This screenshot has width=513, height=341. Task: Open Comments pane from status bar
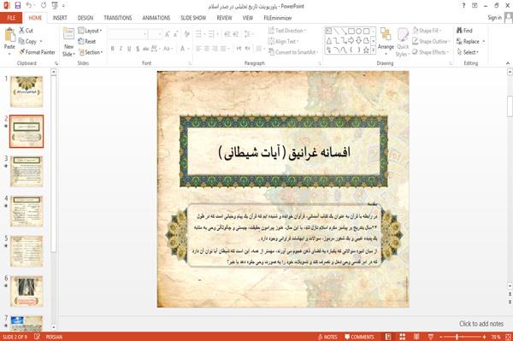(359, 337)
